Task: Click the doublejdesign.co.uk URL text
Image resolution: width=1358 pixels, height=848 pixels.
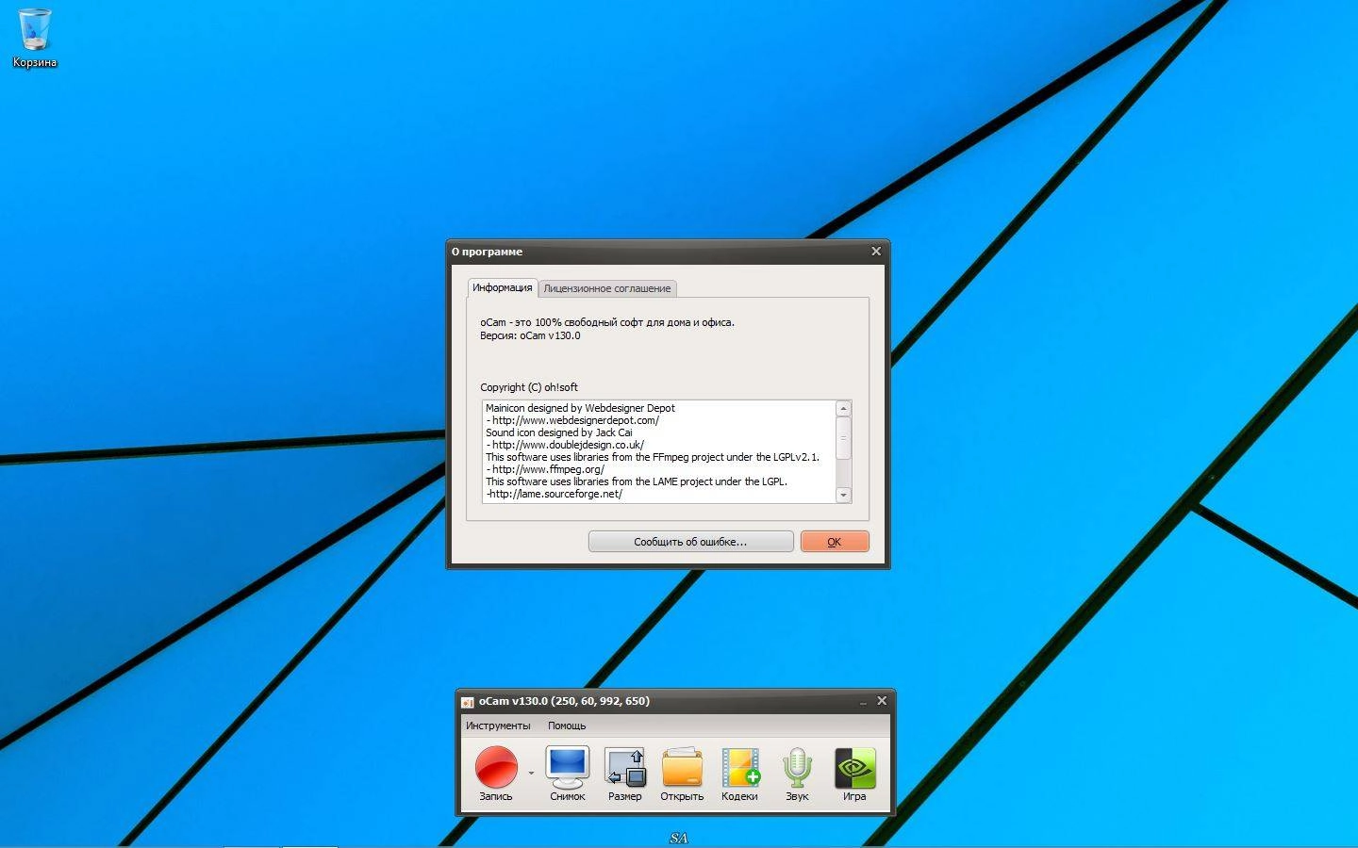Action: (568, 445)
